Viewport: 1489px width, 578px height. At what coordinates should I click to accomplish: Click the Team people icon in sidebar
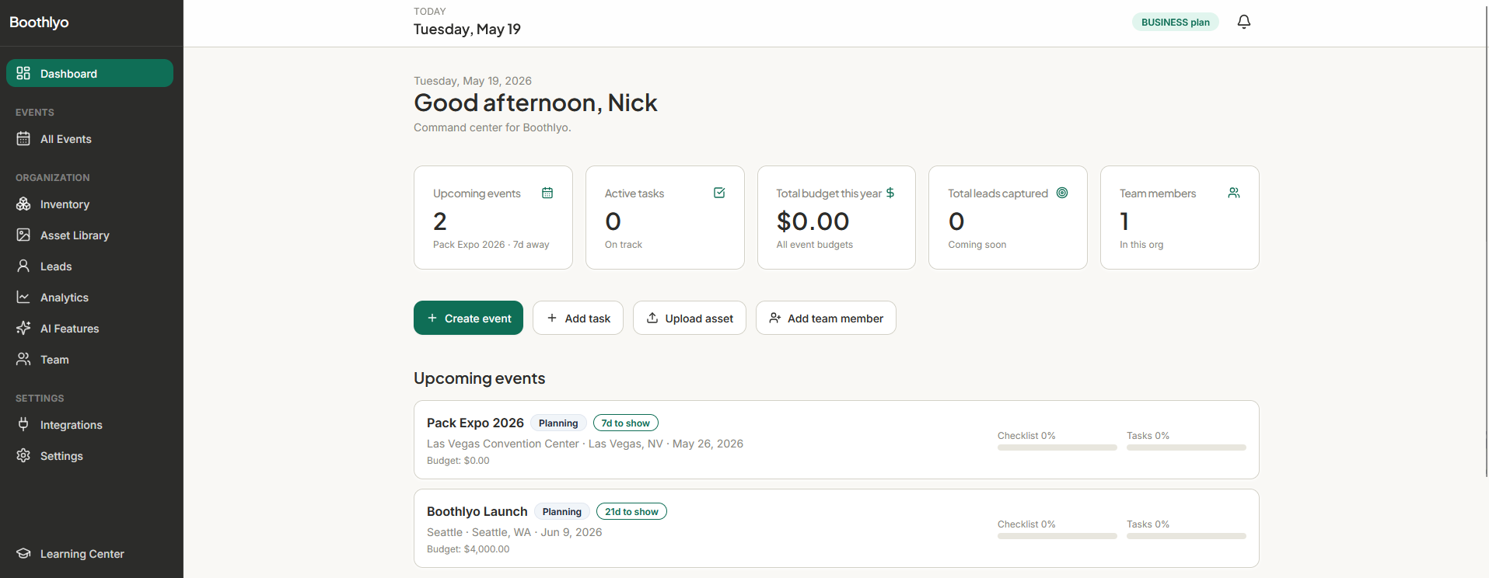tap(23, 359)
